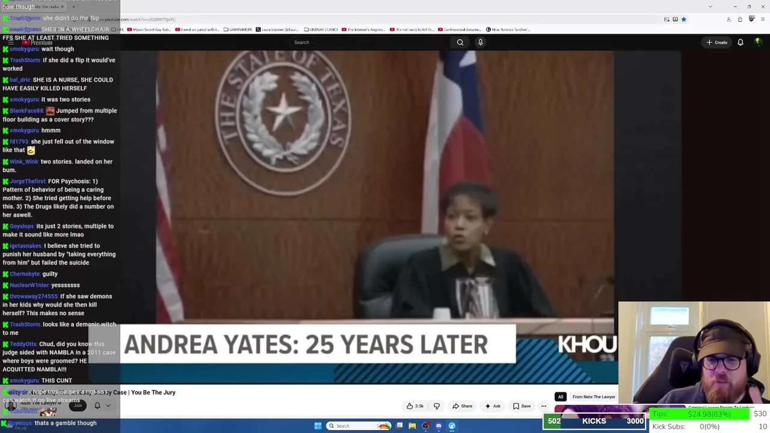The height and width of the screenshot is (433, 770).
Task: Click the Join channel button
Action: click(78, 405)
